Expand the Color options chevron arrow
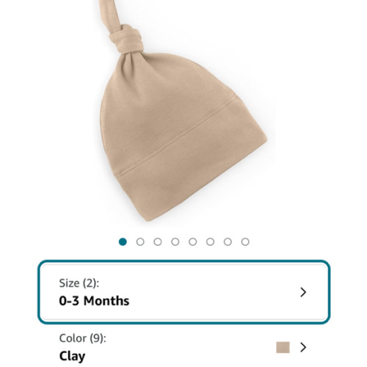This screenshot has height=367, width=367. pos(303,347)
